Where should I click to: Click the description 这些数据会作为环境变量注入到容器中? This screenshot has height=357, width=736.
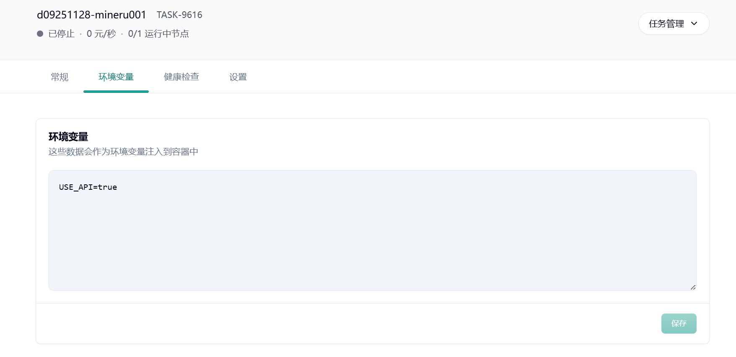click(x=123, y=152)
